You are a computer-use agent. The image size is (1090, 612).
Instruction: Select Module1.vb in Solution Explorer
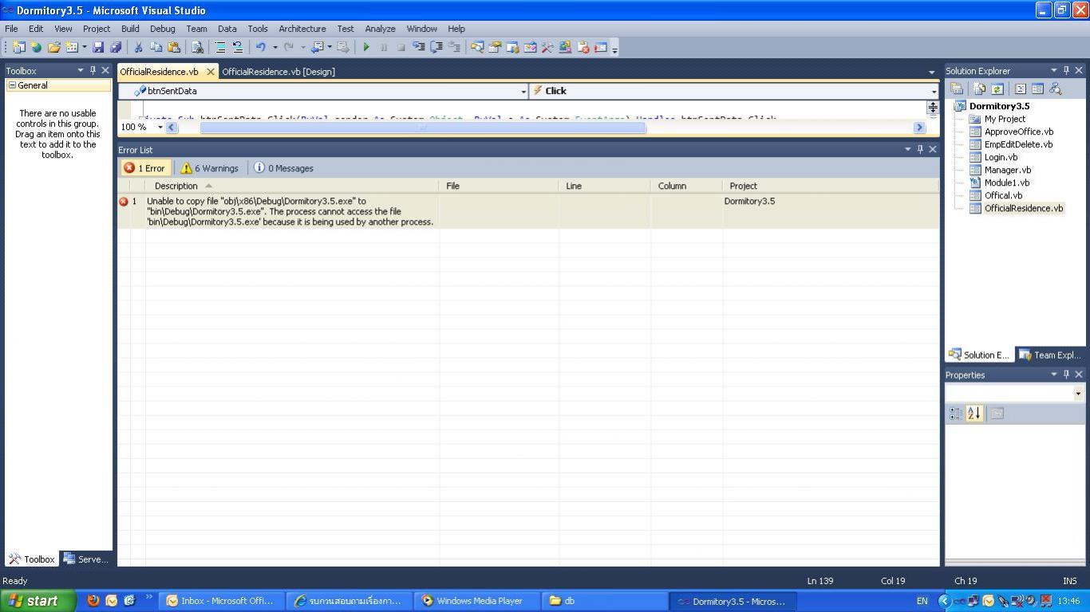point(1006,182)
